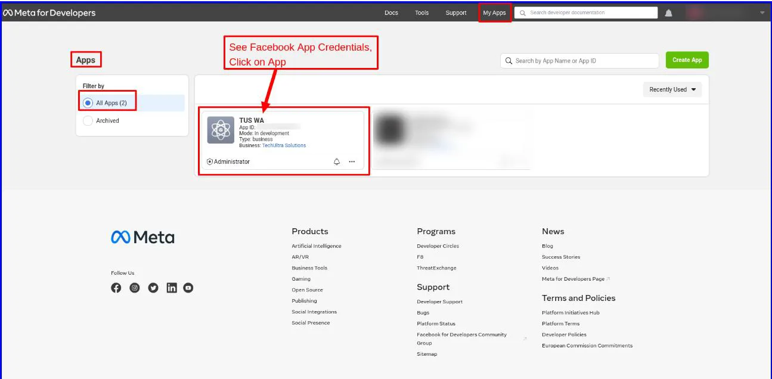Image resolution: width=772 pixels, height=379 pixels.
Task: Open the Meta for Developers Page link
Action: click(x=573, y=279)
